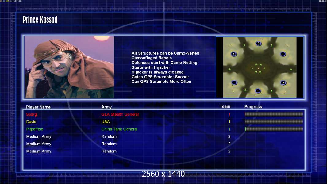This screenshot has height=184, width=327.
Task: Select player name 'Pifpoffele'
Action: click(35, 129)
